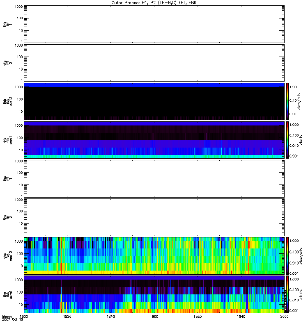Image resolution: width=308 pixels, height=328 pixels.
Task: Click the 1900 time axis label
Action: pyautogui.click(x=154, y=317)
